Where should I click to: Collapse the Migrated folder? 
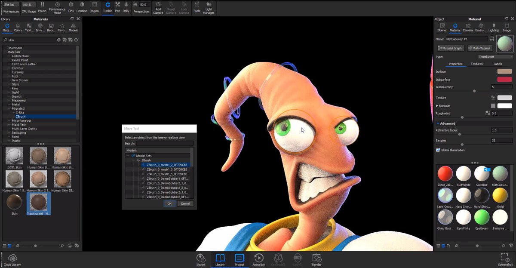(9, 108)
